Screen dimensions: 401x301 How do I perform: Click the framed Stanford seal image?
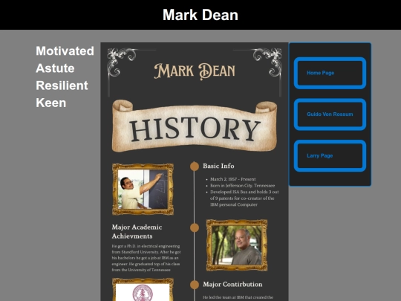tap(143, 290)
